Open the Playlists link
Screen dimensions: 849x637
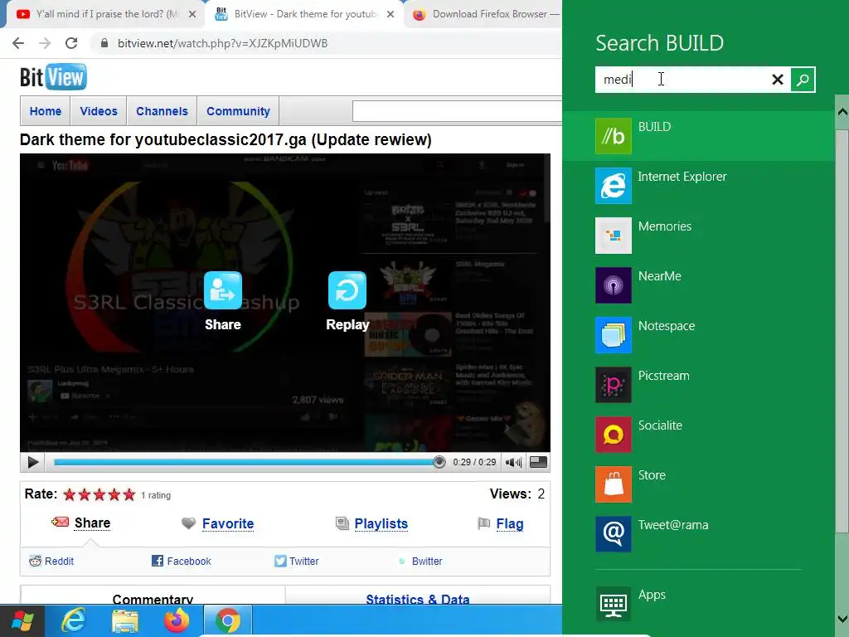(381, 524)
